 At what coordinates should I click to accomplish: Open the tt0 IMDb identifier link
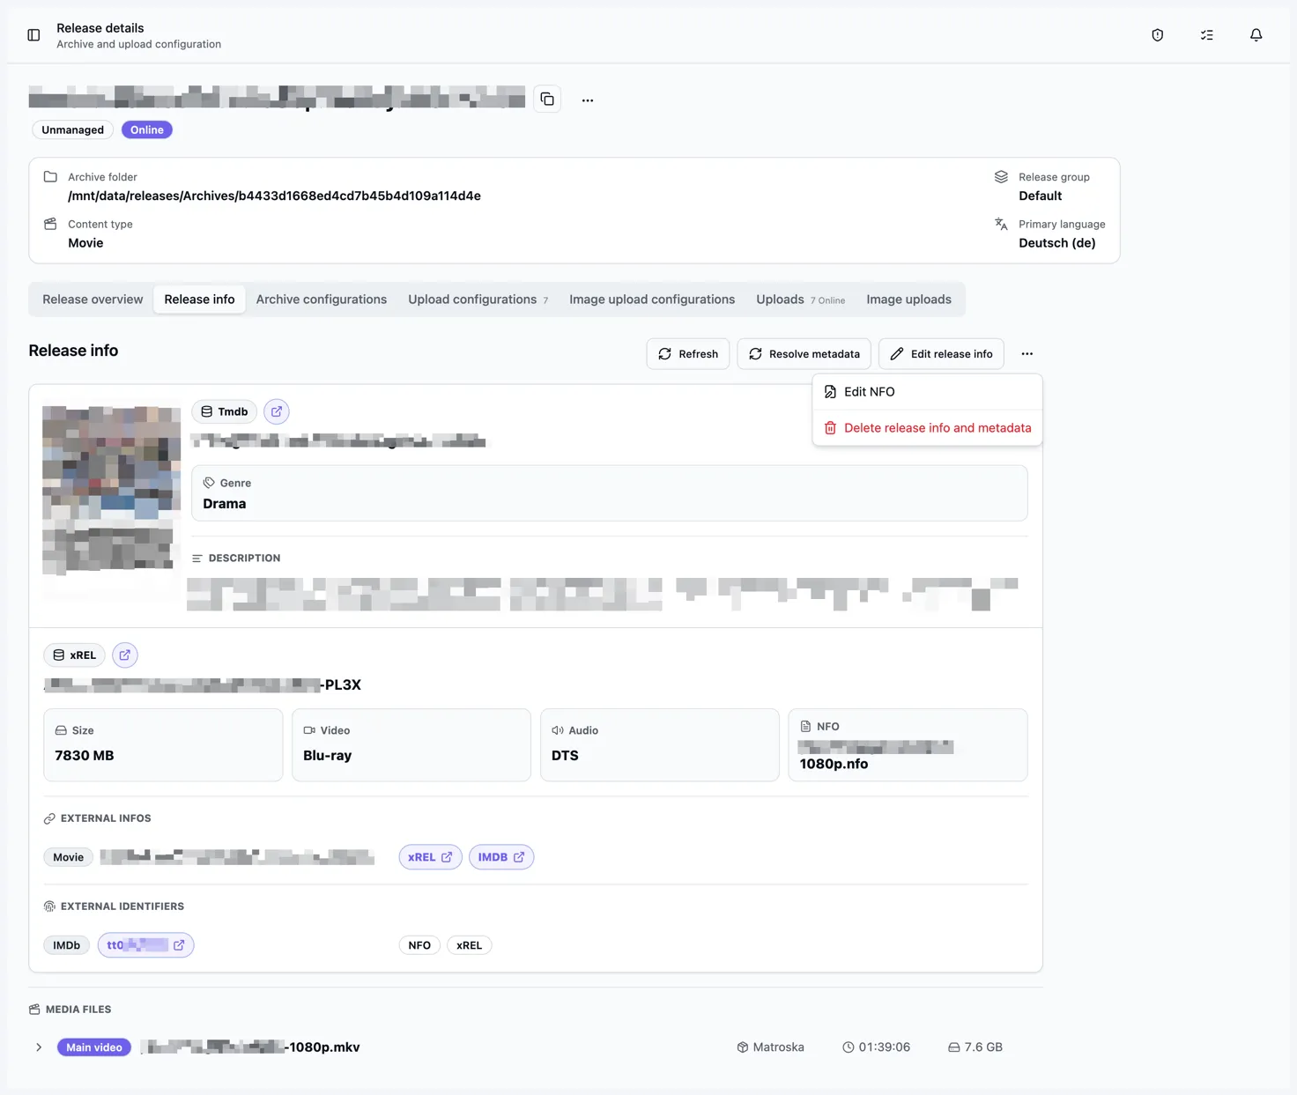pos(145,945)
